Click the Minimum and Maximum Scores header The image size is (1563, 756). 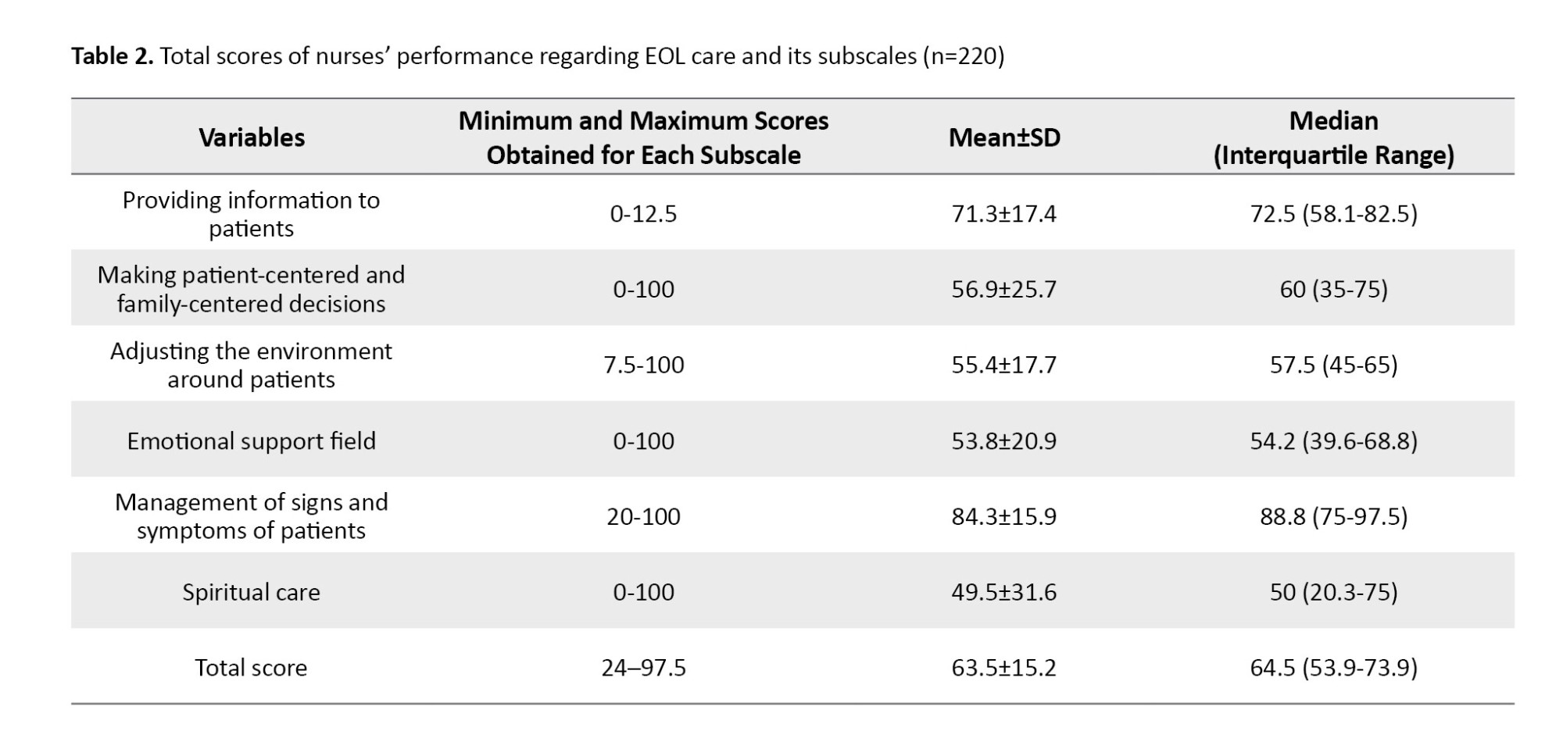tap(643, 137)
